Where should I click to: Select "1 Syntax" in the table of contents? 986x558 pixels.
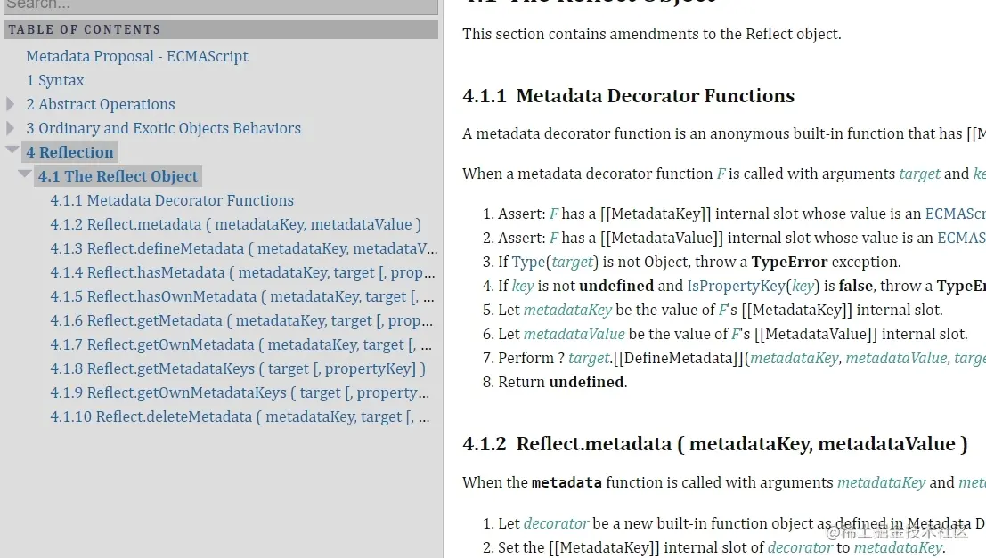[55, 80]
